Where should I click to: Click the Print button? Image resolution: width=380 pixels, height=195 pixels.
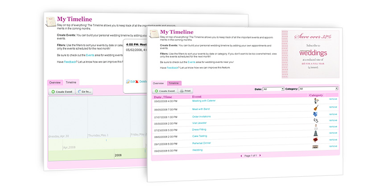[x=186, y=91]
